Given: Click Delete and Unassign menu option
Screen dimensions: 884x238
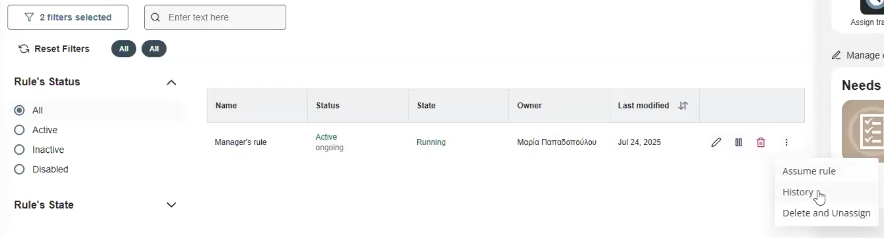Looking at the screenshot, I should pos(826,213).
